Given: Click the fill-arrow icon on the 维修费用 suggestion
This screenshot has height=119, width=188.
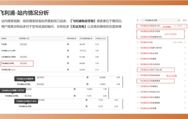Looking at the screenshot, I should point(185,81).
